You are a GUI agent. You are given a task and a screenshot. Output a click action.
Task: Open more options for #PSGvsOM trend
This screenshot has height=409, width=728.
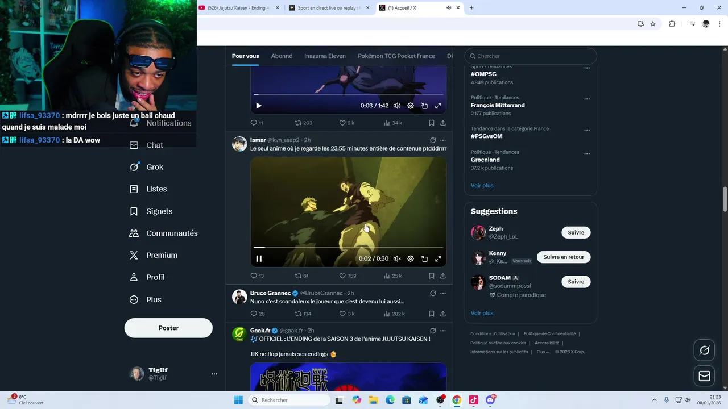587,130
